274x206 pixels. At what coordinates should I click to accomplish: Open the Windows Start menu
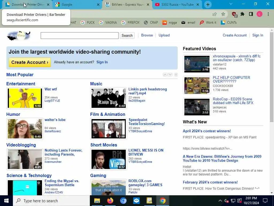tap(6, 201)
